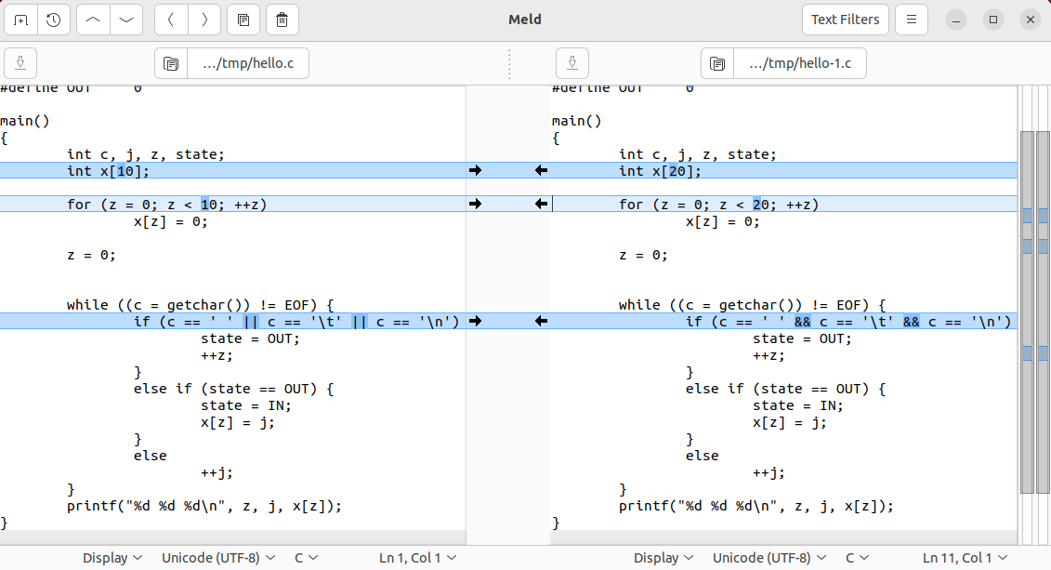
Task: Save the right hello-1.c file
Action: point(572,63)
